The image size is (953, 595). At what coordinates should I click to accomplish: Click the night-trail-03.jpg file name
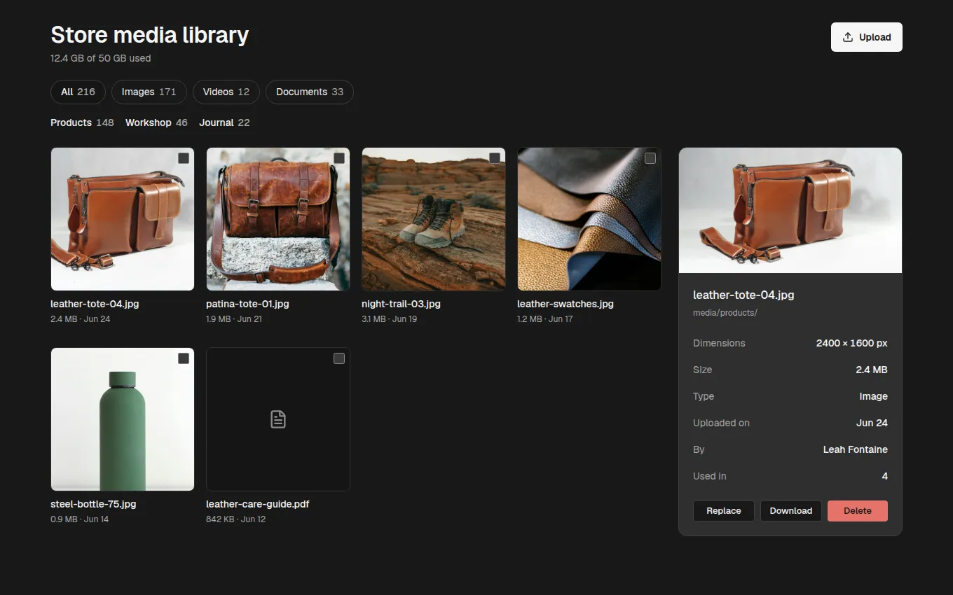point(401,304)
